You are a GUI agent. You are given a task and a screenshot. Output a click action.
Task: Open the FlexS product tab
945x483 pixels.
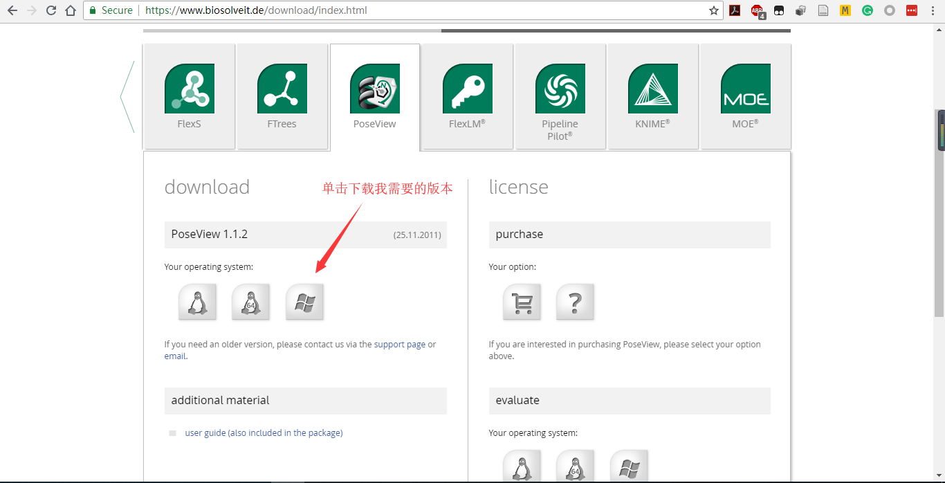189,97
